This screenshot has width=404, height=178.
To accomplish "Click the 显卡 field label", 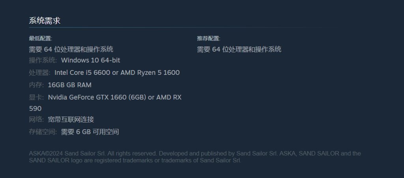I will pyautogui.click(x=36, y=98).
